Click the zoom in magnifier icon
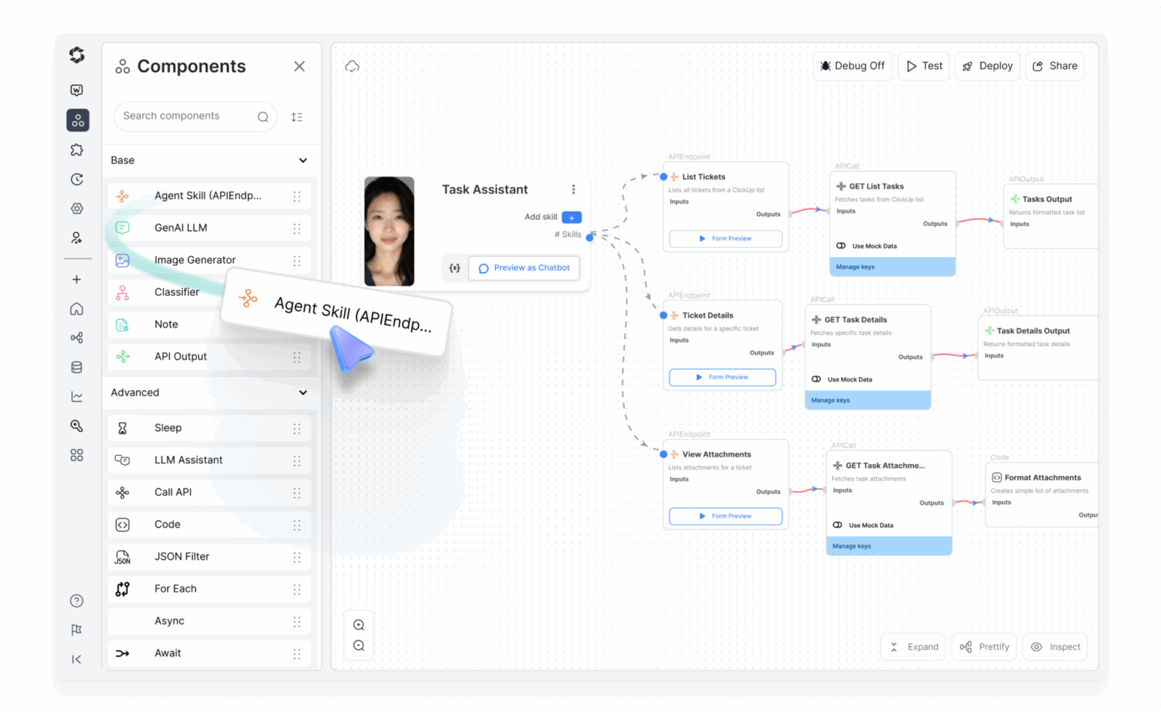The width and height of the screenshot is (1161, 712). point(359,625)
